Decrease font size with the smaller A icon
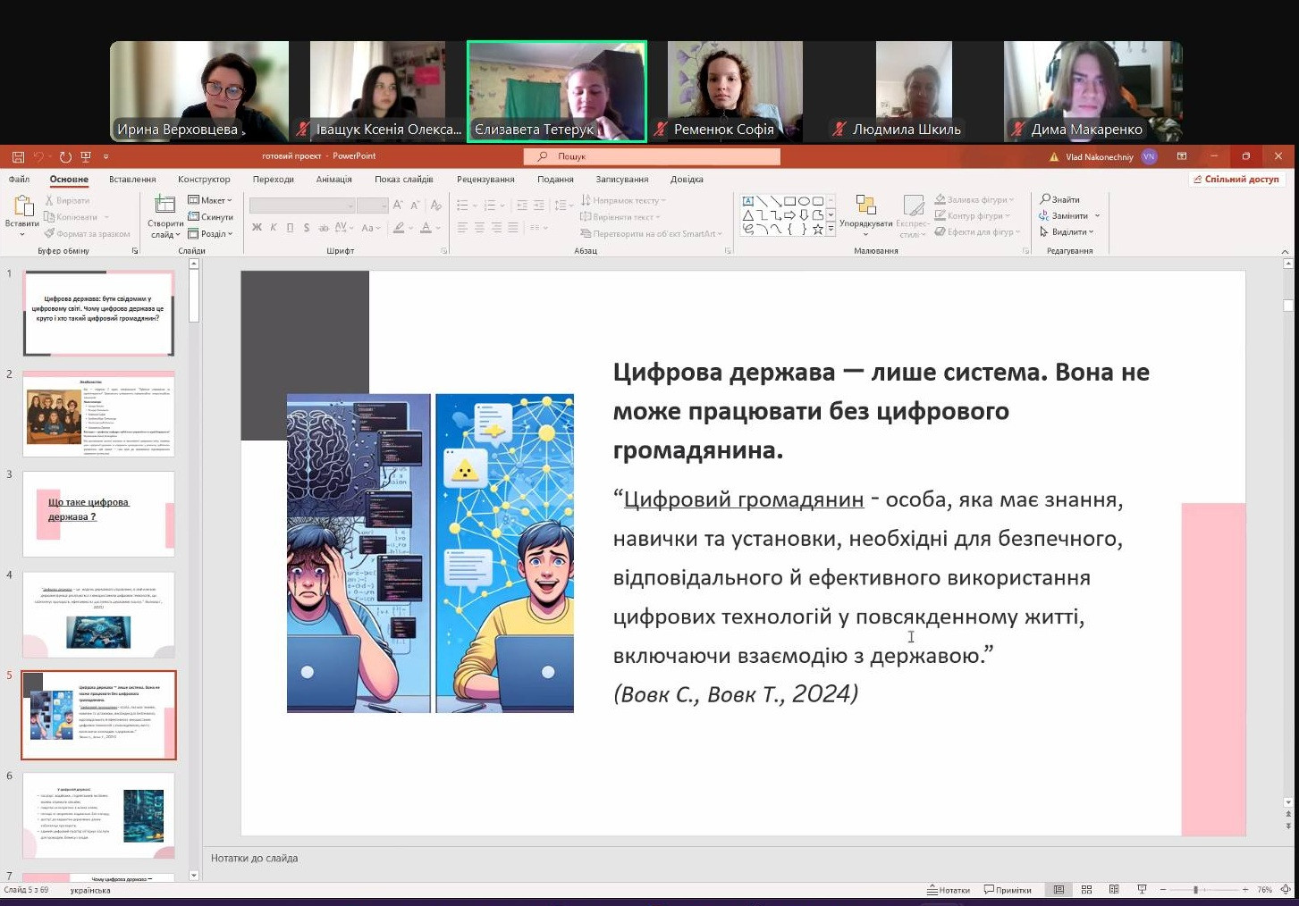The height and width of the screenshot is (906, 1299). tap(415, 206)
